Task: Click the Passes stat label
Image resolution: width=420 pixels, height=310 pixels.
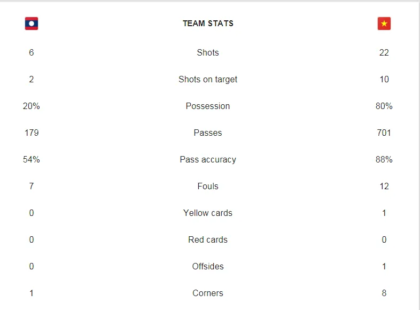Action: click(208, 133)
